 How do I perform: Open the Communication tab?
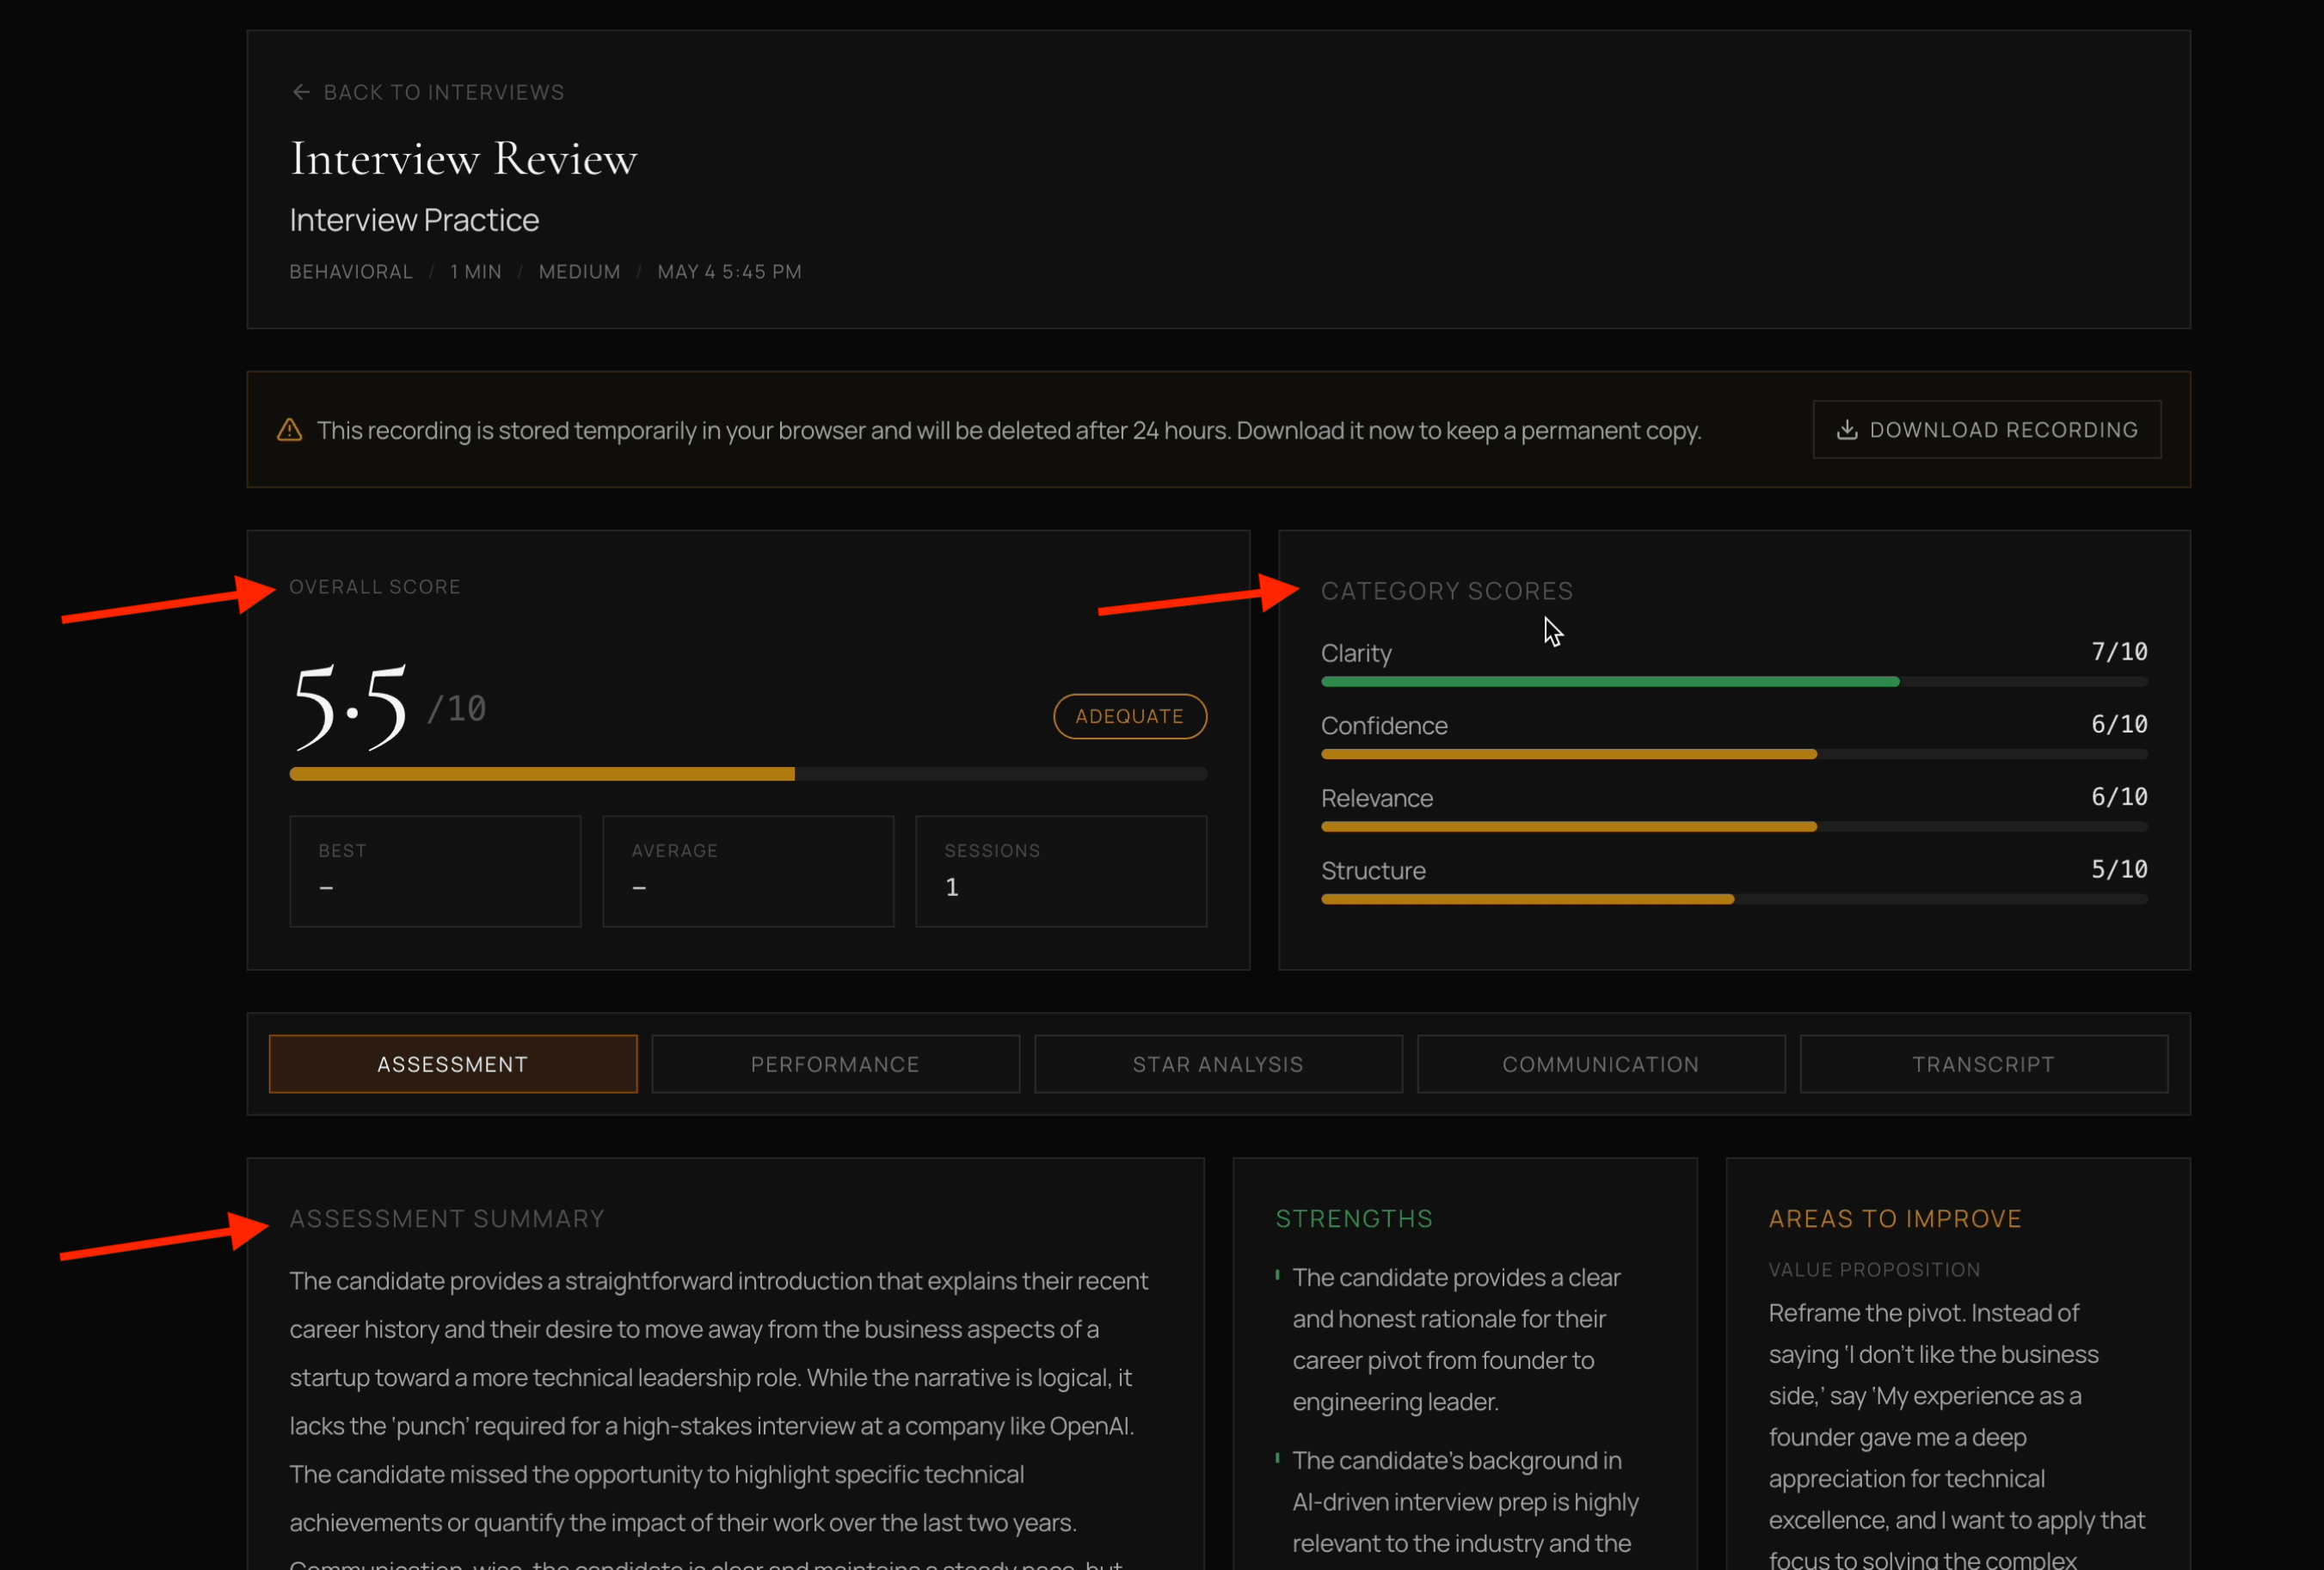tap(1601, 1064)
